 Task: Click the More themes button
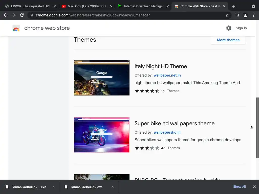coord(228,40)
